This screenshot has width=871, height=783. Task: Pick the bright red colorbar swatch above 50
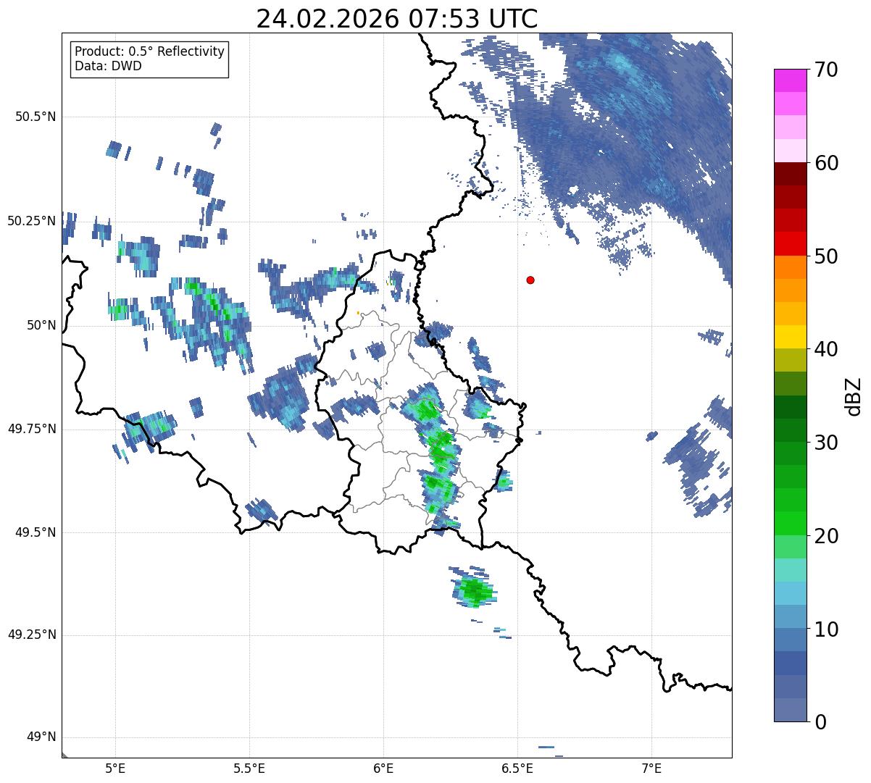pyautogui.click(x=790, y=243)
